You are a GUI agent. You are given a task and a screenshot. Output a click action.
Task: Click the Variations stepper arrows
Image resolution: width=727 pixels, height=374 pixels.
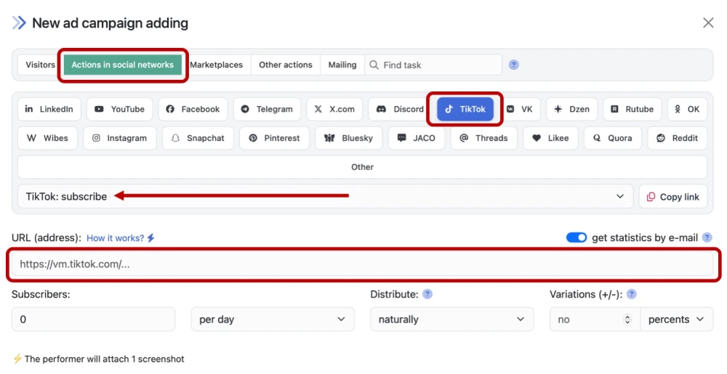pyautogui.click(x=627, y=320)
